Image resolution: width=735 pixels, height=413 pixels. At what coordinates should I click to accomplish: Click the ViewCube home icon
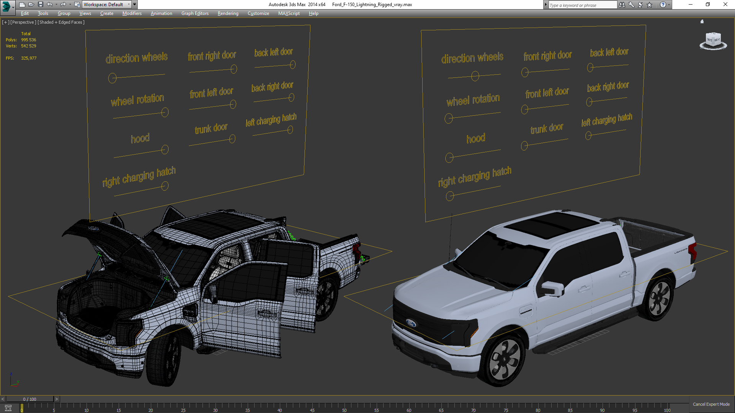tap(702, 22)
